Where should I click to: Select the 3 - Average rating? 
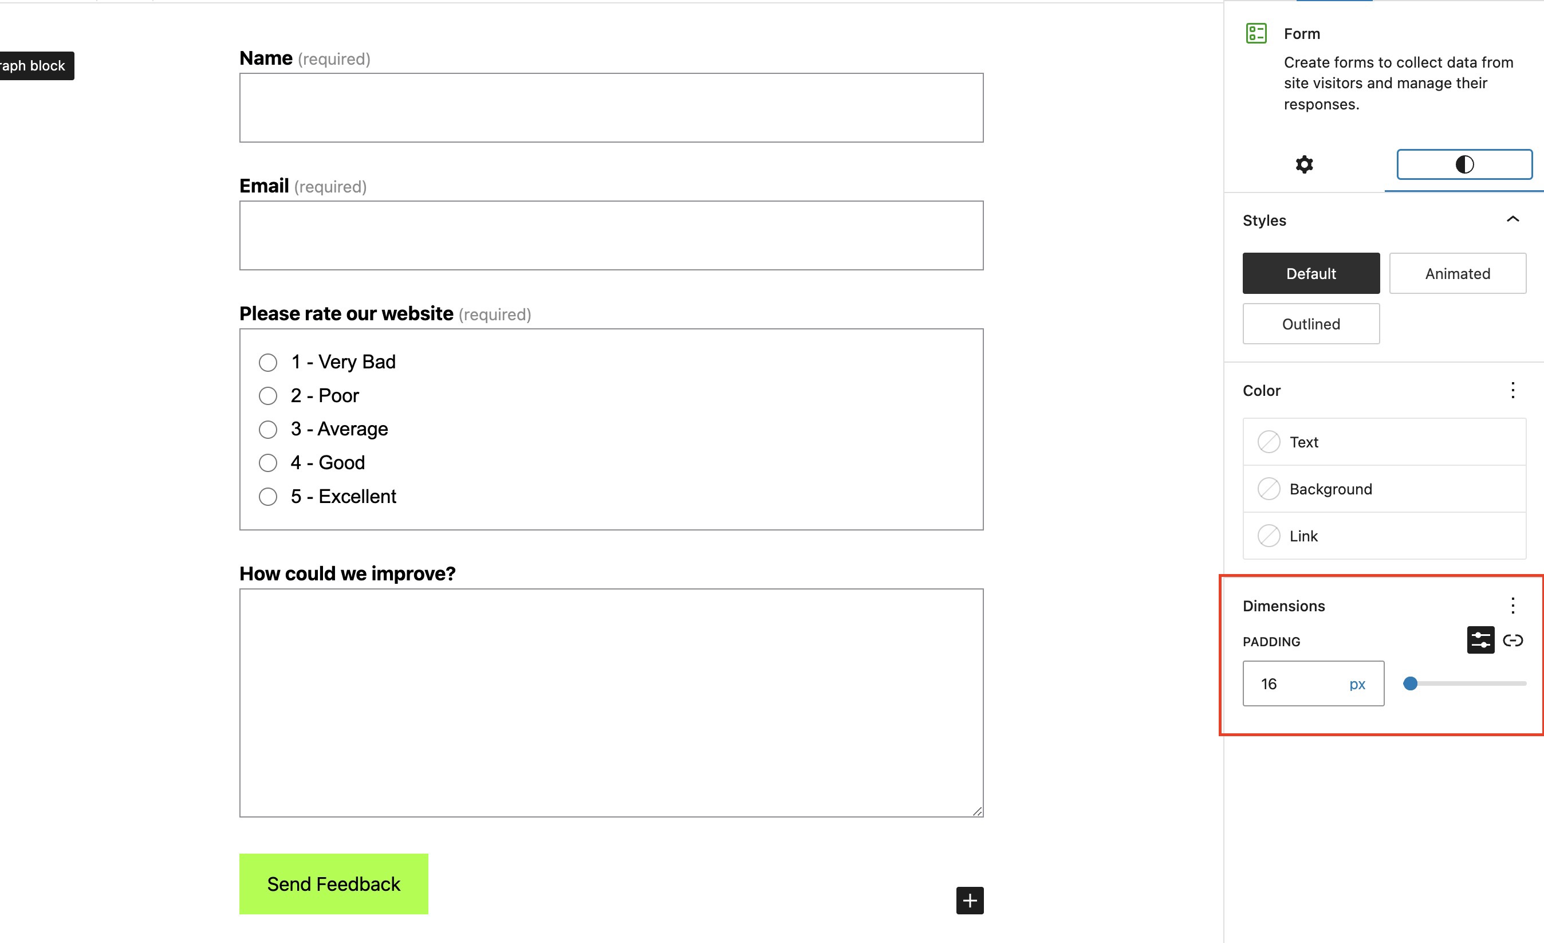click(268, 429)
